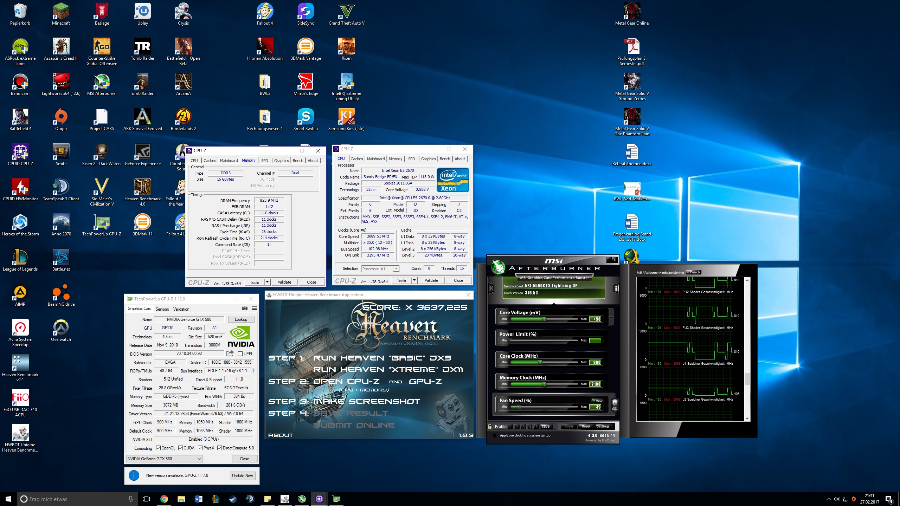900x506 pixels.
Task: Expand the Tools dropdown arrow in Memory CPU-Z
Action: pyautogui.click(x=267, y=282)
